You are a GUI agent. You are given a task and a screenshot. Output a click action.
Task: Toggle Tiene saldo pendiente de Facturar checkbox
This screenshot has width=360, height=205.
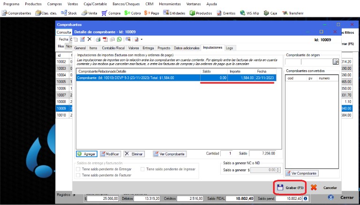pyautogui.click(x=78, y=175)
